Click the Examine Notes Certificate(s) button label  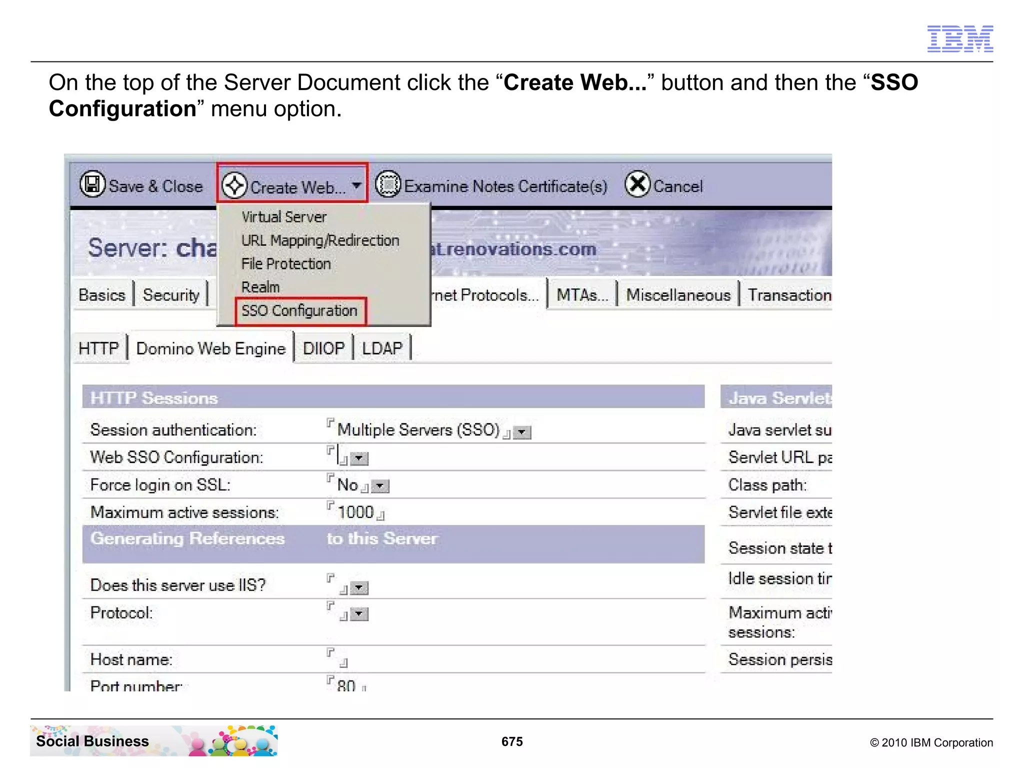click(505, 186)
